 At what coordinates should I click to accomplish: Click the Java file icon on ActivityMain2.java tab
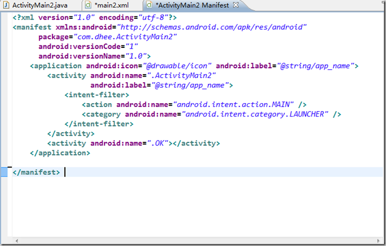pyautogui.click(x=6, y=5)
